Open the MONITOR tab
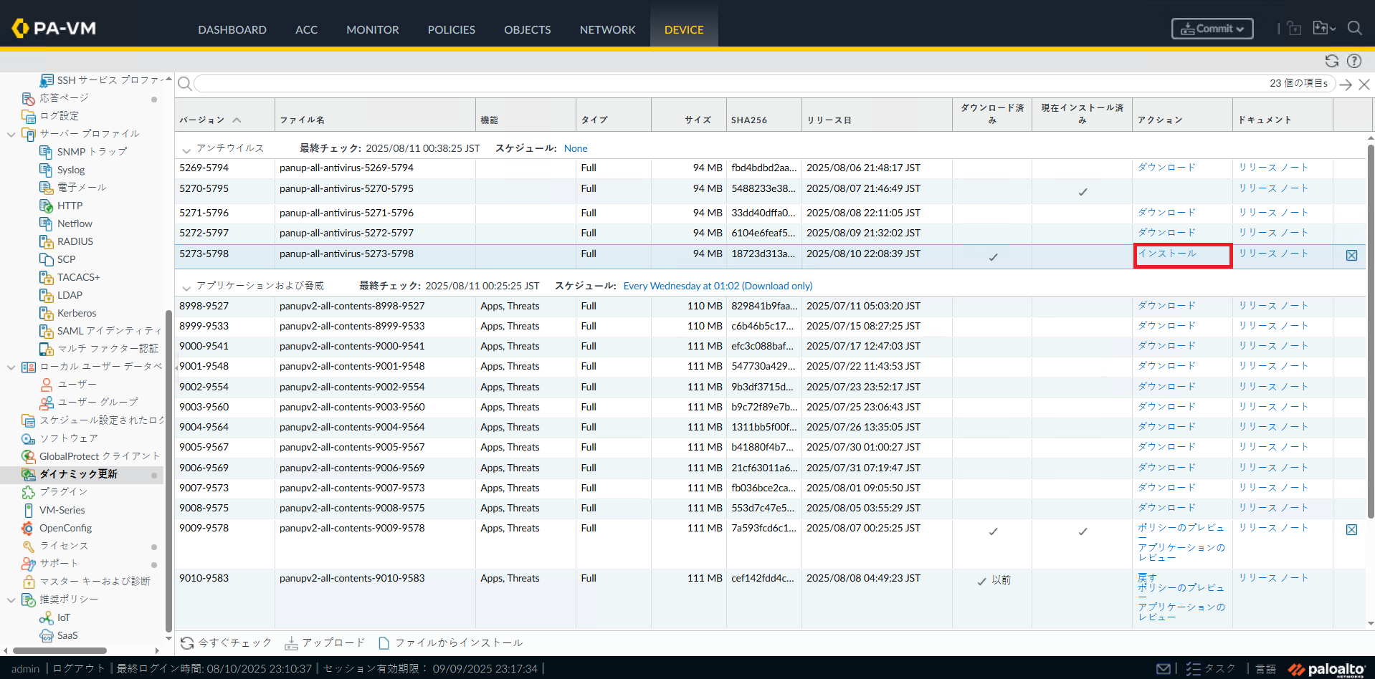The image size is (1375, 679). (372, 29)
